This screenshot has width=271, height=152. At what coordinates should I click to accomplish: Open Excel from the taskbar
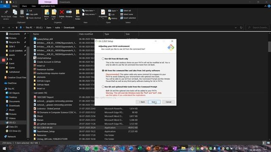(140, 148)
